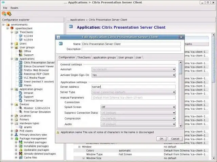Expand the Installable packages node
The image size is (217, 162).
click(x=16, y=146)
